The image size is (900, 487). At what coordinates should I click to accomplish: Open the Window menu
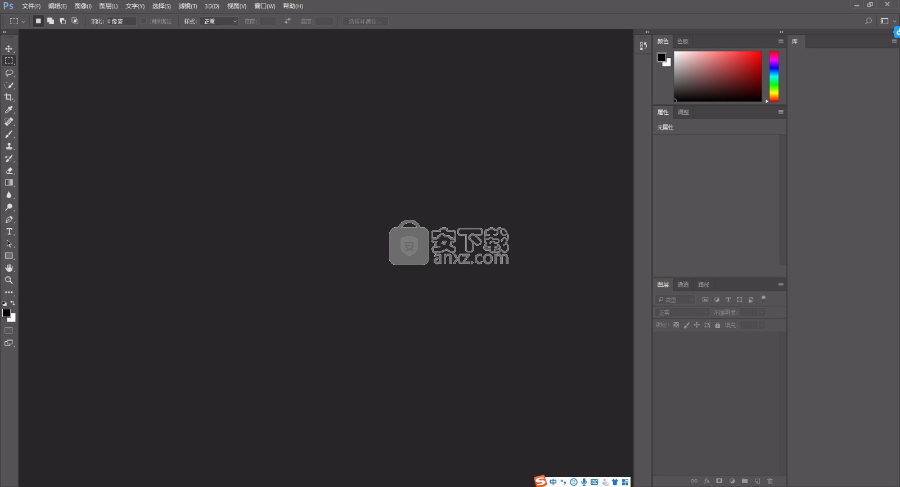(264, 6)
